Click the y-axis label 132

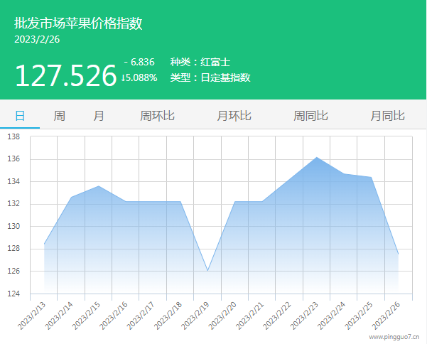pos(13,204)
